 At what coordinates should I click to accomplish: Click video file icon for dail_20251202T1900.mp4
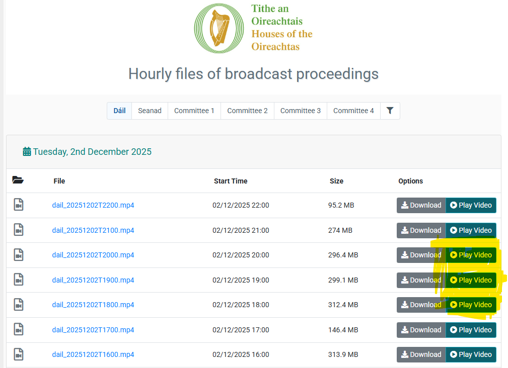point(19,280)
